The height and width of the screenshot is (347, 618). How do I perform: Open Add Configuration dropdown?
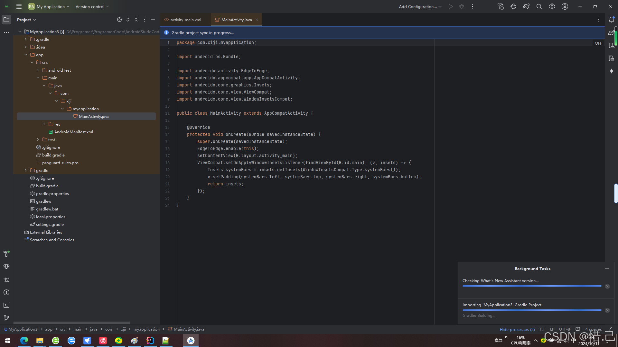420,6
